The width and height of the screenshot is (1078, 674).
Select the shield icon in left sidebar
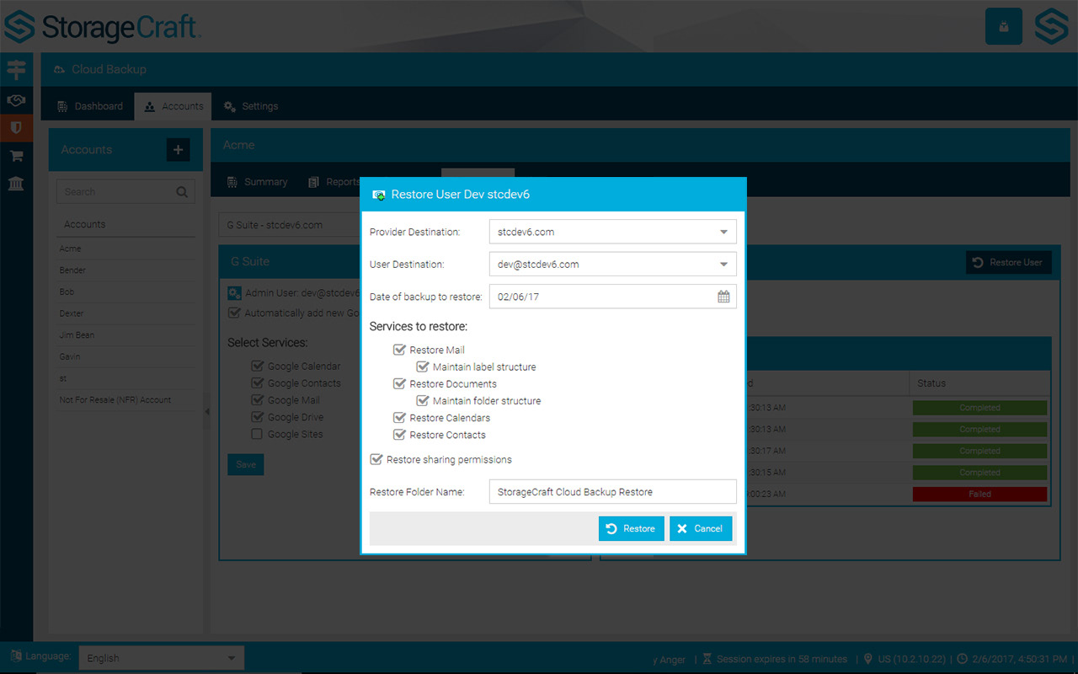[16, 128]
